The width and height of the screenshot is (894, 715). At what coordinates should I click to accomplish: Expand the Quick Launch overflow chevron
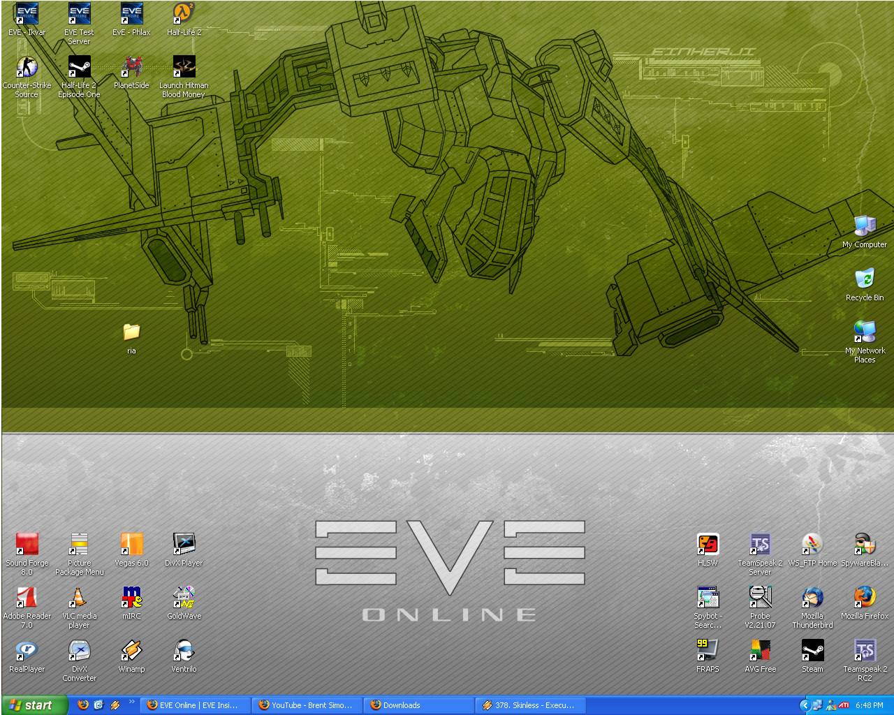[131, 702]
